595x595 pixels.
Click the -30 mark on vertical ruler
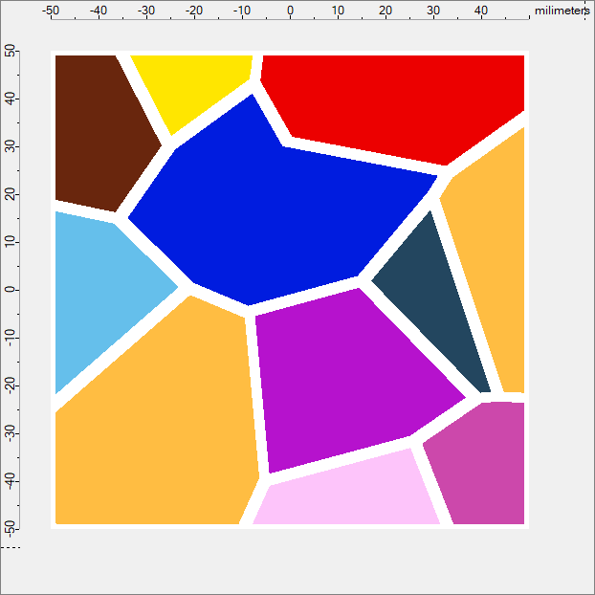[x=11, y=432]
